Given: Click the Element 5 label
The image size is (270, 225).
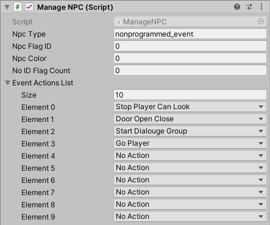Looking at the screenshot, I should pos(38,168).
